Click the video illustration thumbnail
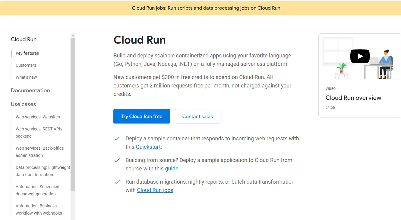The width and height of the screenshot is (401, 220). pyautogui.click(x=360, y=57)
